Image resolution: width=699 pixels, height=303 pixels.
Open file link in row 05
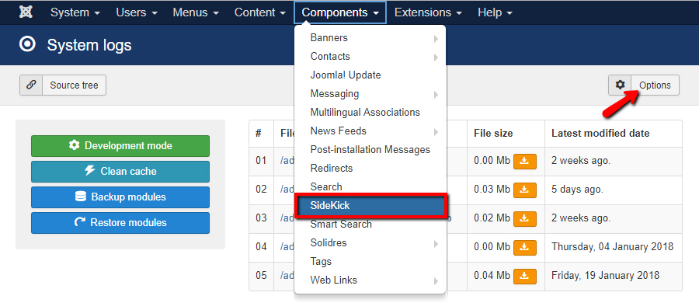(x=287, y=276)
